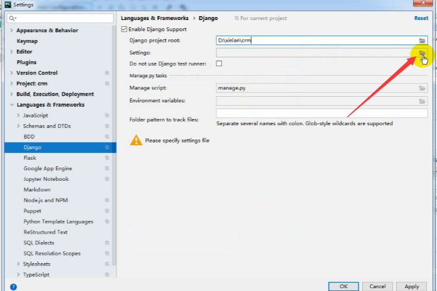Viewport: 437px width, 291px height.
Task: Click project-level icon beside Django row
Action: click(107, 147)
